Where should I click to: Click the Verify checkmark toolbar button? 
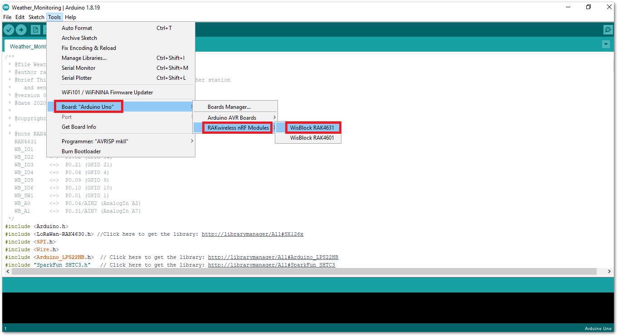point(9,30)
